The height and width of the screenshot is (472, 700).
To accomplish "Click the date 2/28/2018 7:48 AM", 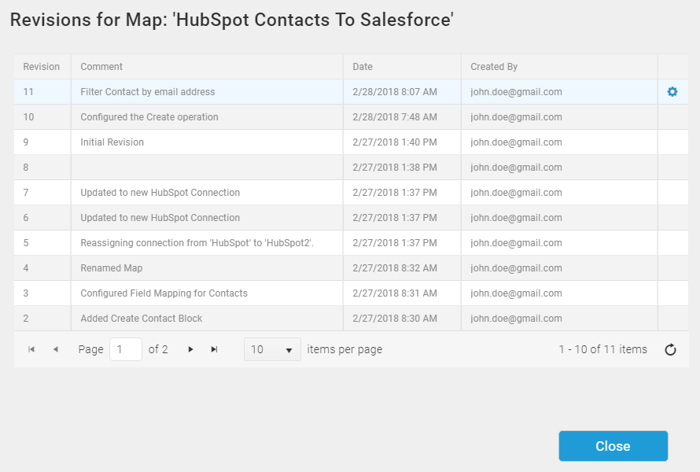I will click(395, 116).
